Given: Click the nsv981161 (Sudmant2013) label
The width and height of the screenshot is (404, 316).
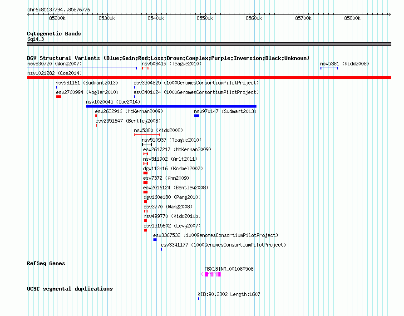Looking at the screenshot, I should point(87,83).
